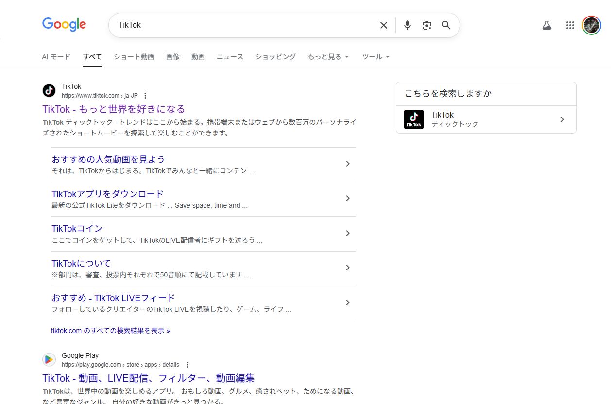Open the three-dot menu beside the Google Play result
Screen dimensions: 611x404
[x=187, y=364]
